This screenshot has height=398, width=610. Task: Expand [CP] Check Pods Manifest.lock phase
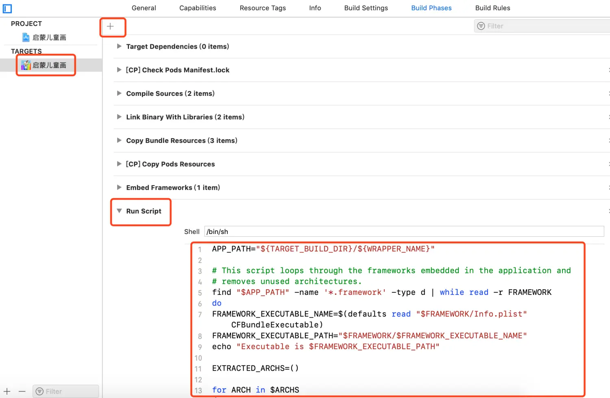pos(119,70)
